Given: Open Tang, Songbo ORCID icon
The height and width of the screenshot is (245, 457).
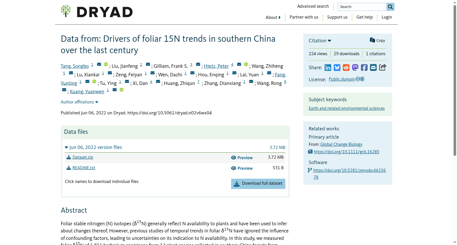Looking at the screenshot, I should pos(106,64).
